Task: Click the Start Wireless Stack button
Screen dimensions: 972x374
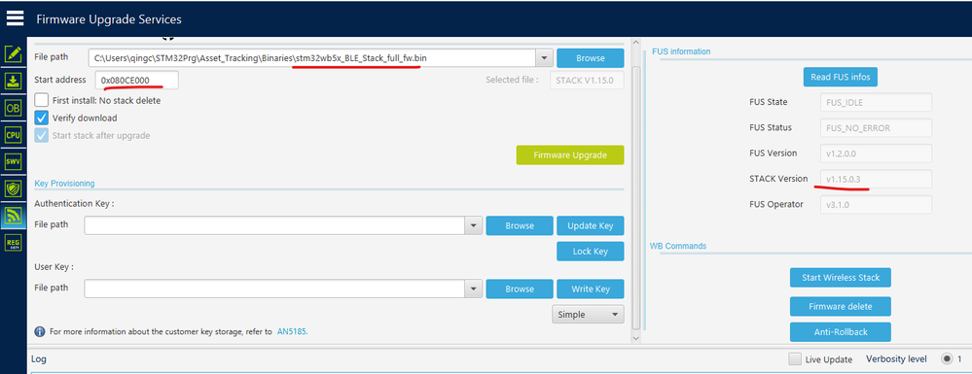Action: (x=840, y=278)
